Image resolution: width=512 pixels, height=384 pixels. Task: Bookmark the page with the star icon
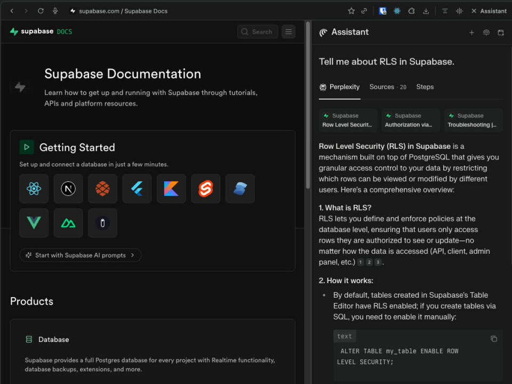coord(351,11)
